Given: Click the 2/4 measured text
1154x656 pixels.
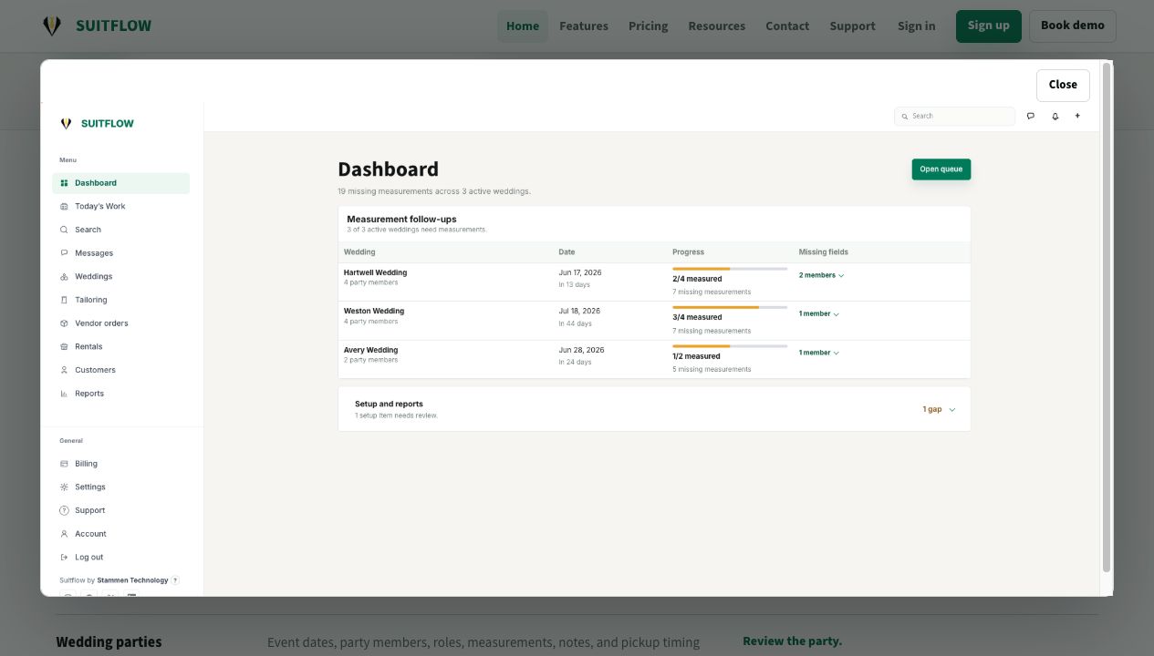Looking at the screenshot, I should click(x=697, y=279).
